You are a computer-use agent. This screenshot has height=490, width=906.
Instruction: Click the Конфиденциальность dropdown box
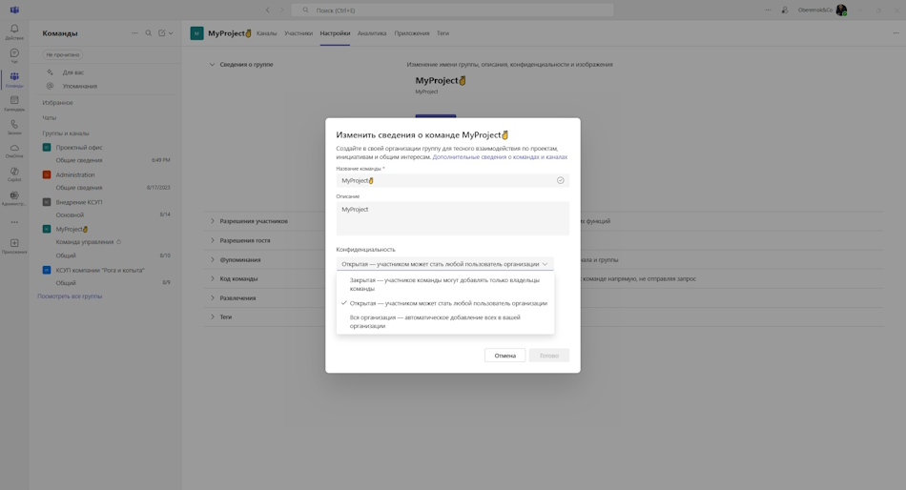(x=445, y=264)
